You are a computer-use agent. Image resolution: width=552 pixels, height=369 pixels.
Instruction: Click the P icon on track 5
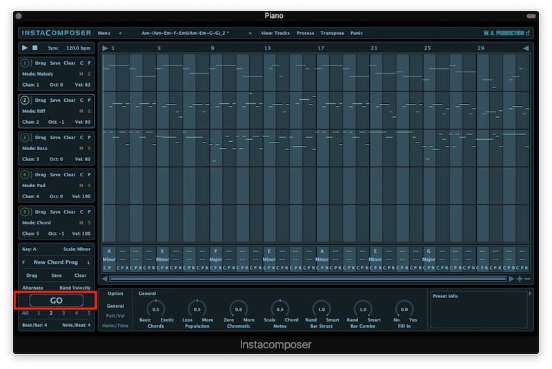(x=89, y=212)
